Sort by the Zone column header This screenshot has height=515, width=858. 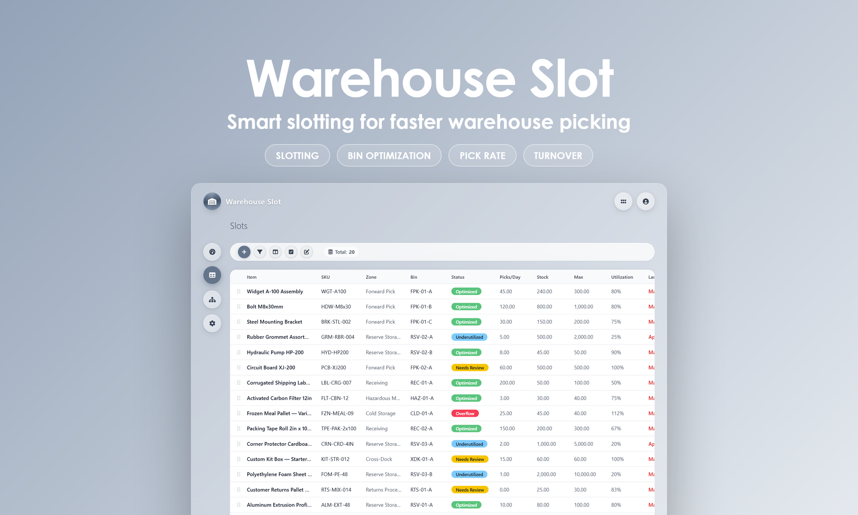(x=371, y=277)
